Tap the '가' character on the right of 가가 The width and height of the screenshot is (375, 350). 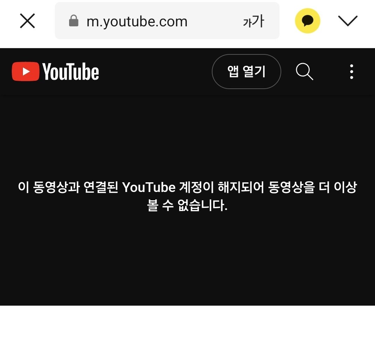click(x=259, y=21)
